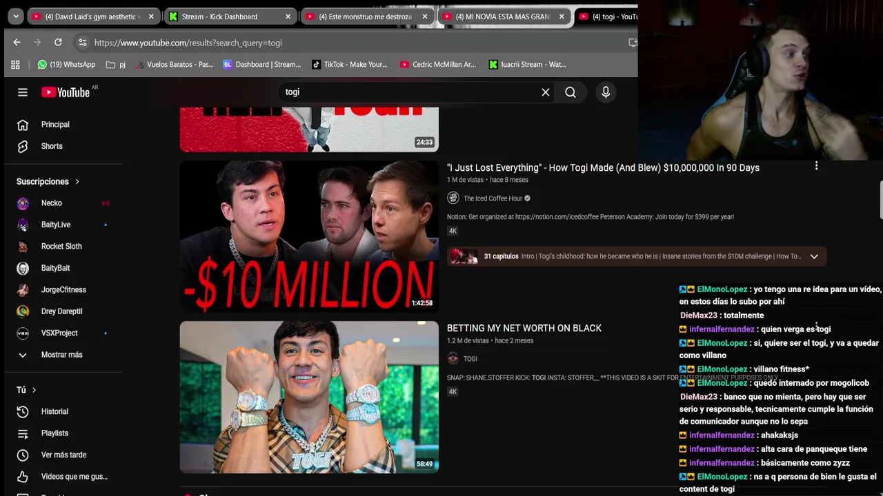
Task: Open the JorgeCfitness channel subscription
Action: 63,290
